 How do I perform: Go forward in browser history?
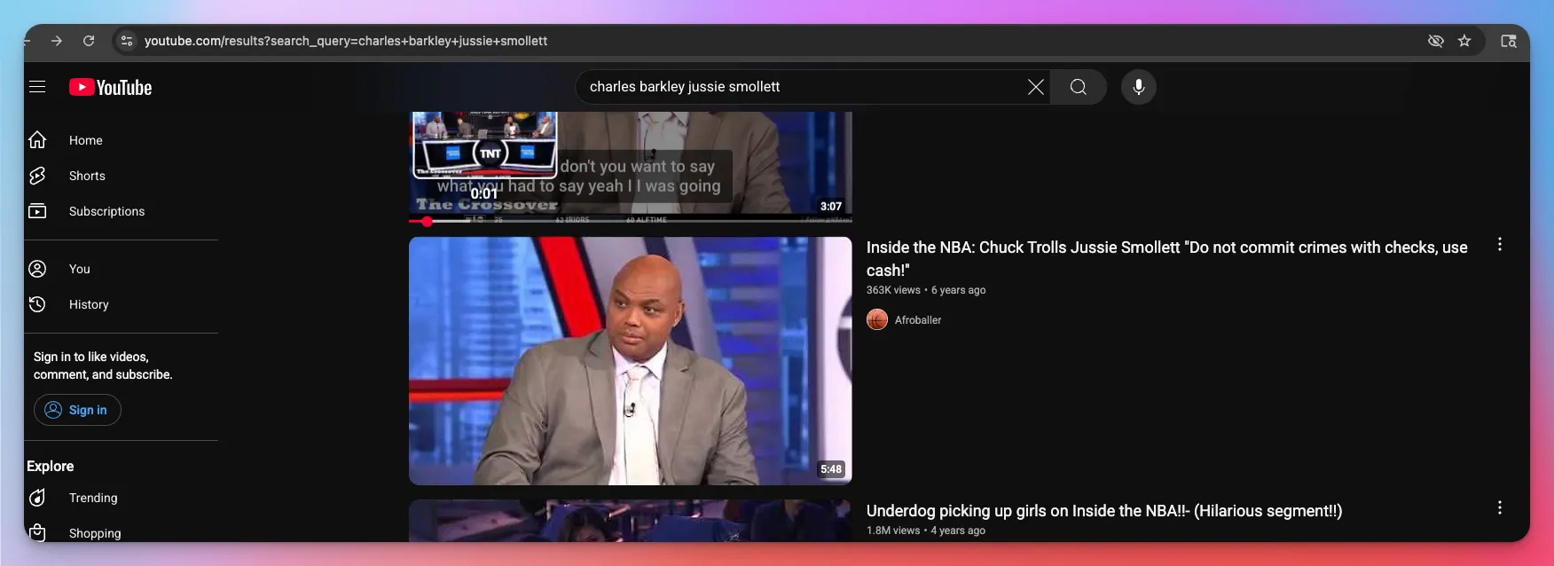pos(57,41)
